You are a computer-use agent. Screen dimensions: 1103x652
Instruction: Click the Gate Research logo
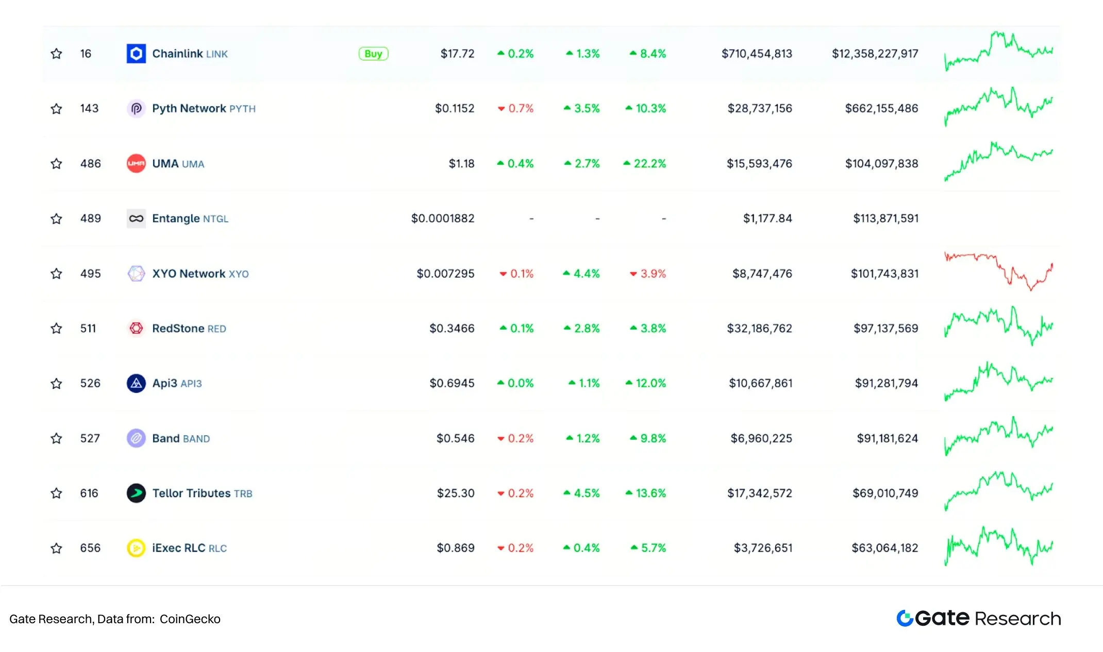pos(978,618)
